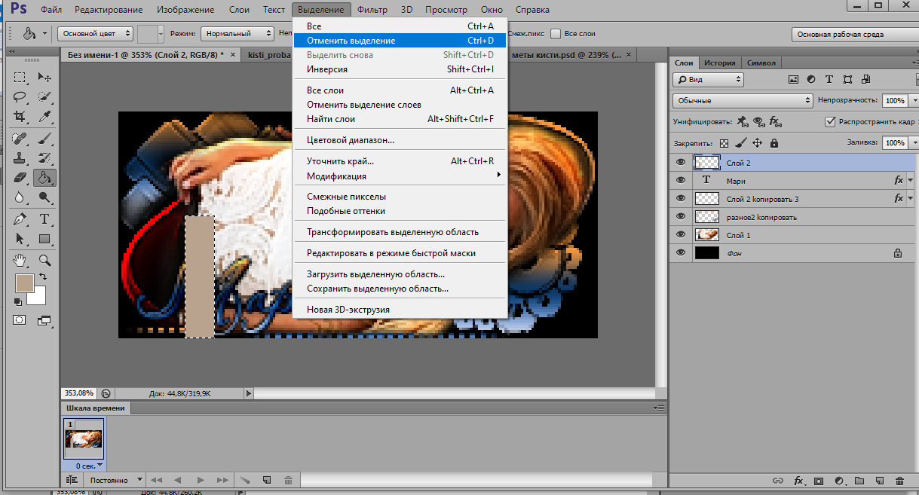Viewport: 919px width, 495px height.
Task: Select the Lasso tool
Action: [20, 96]
